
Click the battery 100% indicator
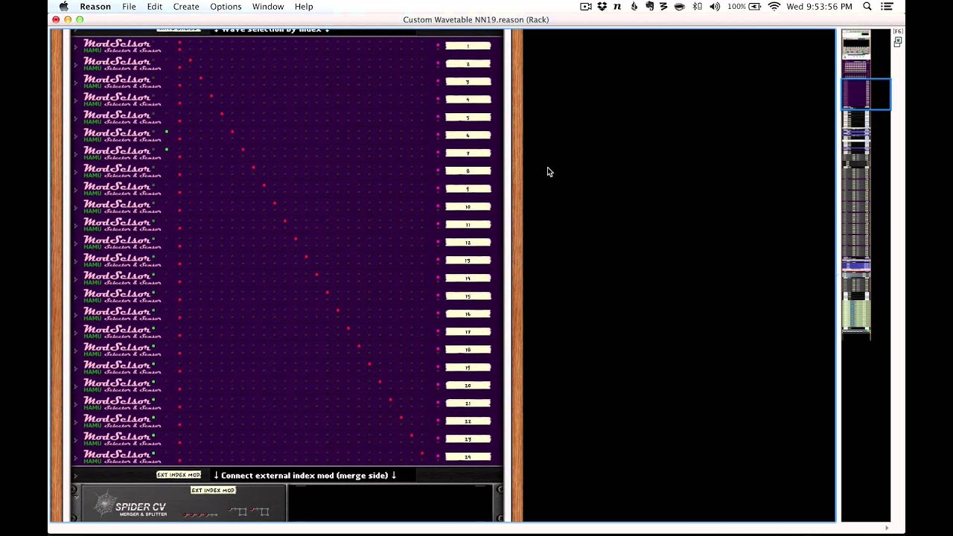[x=744, y=6]
